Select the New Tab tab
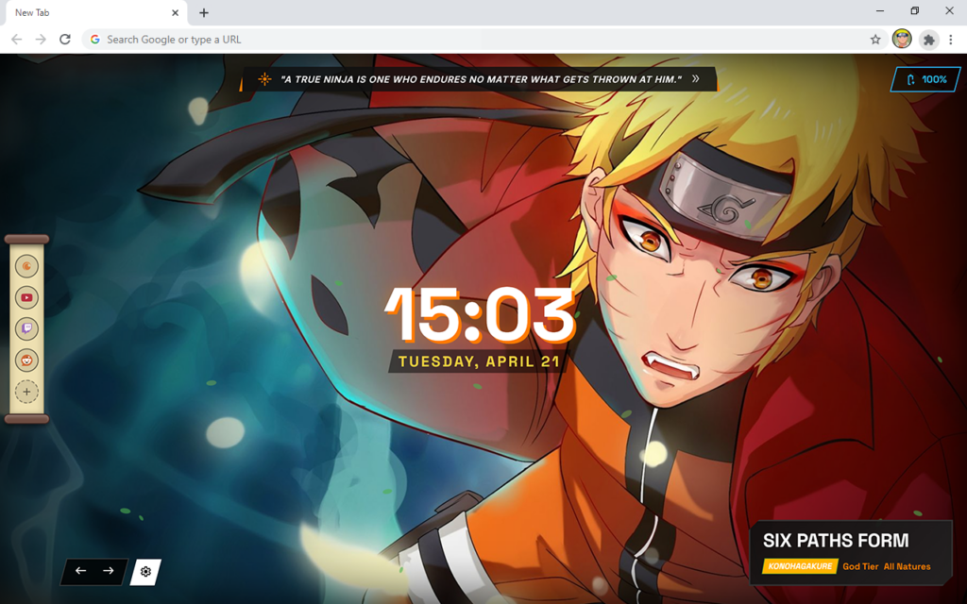Screen dimensions: 967x604 (85, 13)
